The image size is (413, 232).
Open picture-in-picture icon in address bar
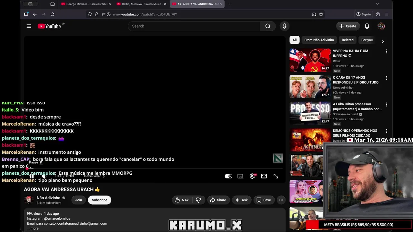coord(314,14)
